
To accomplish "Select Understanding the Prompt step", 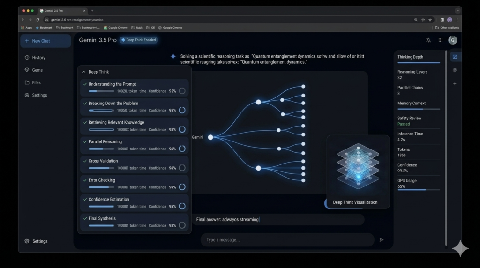I will coord(135,88).
